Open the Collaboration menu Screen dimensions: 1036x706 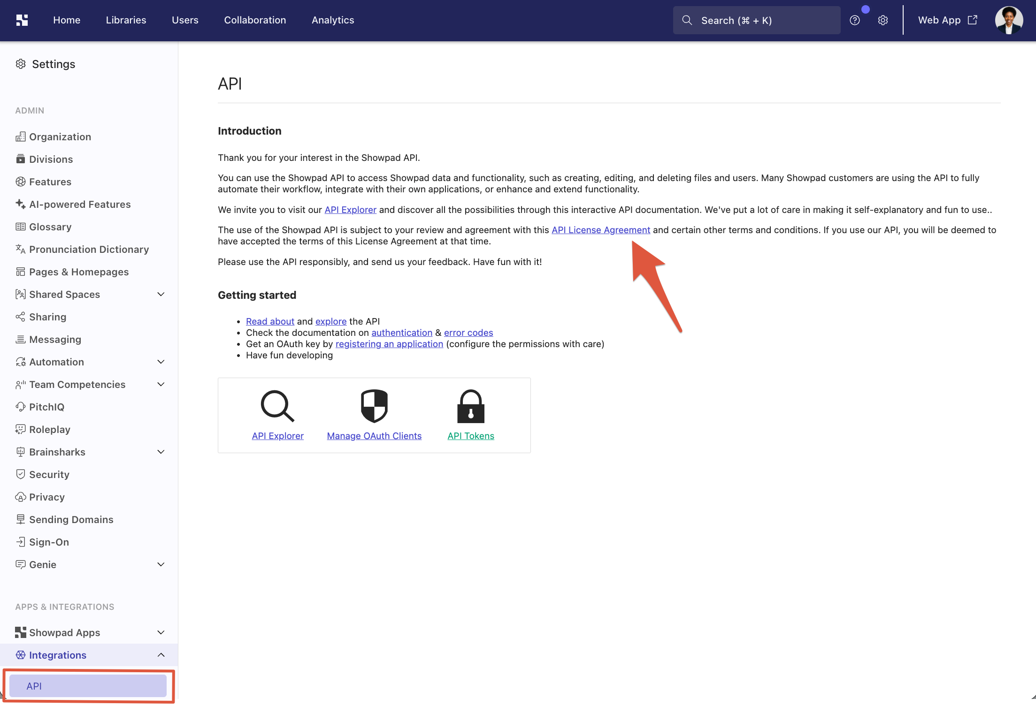tap(255, 20)
